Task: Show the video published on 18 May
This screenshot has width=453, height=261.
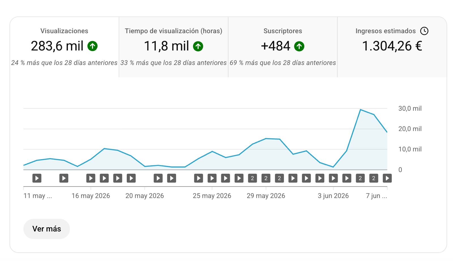Action: [x=118, y=178]
